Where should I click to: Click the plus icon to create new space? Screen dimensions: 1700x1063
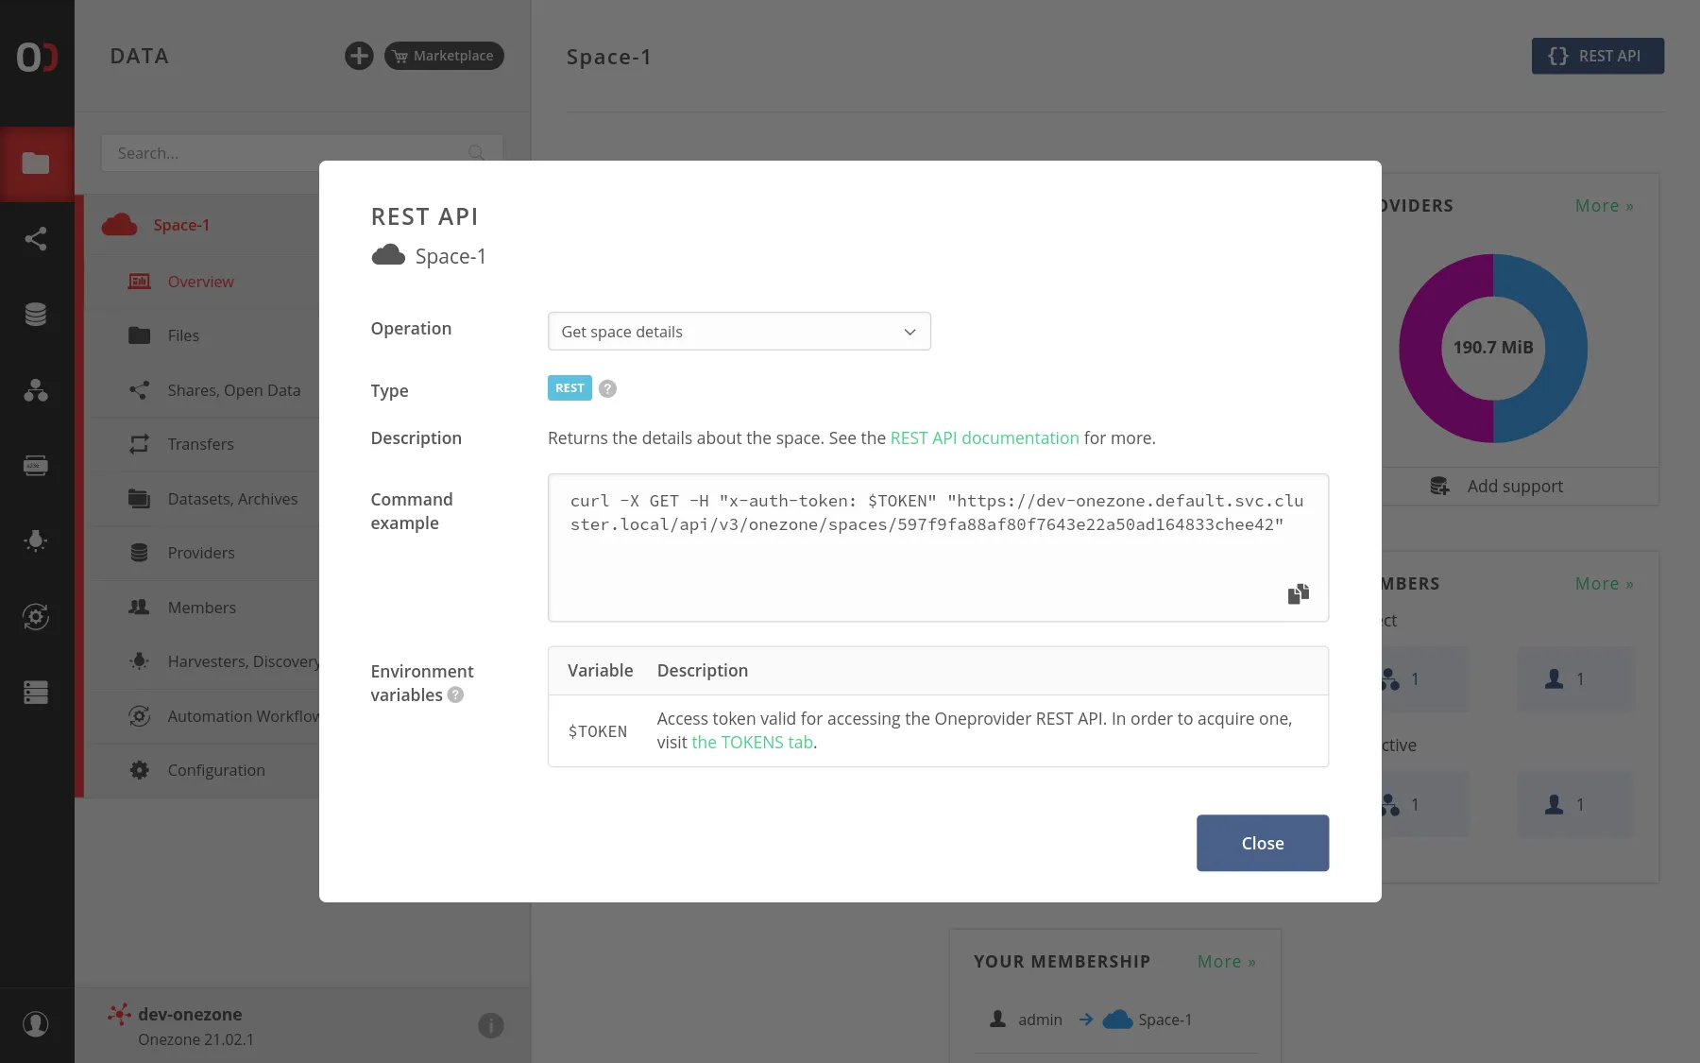(359, 56)
